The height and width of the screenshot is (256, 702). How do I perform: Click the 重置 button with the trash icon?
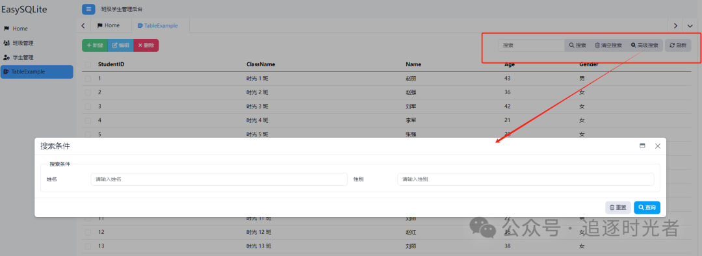[618, 208]
